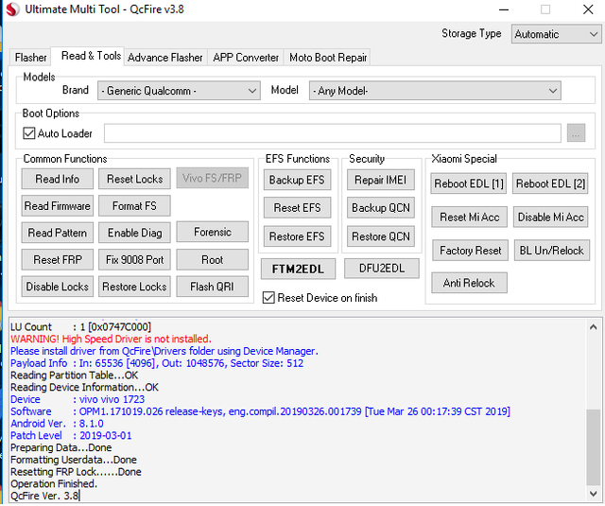Open the Model dropdown

[435, 91]
